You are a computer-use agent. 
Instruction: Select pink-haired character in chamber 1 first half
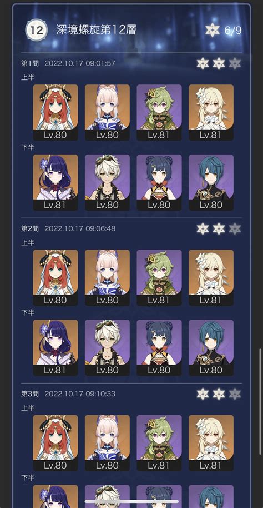[108, 112]
